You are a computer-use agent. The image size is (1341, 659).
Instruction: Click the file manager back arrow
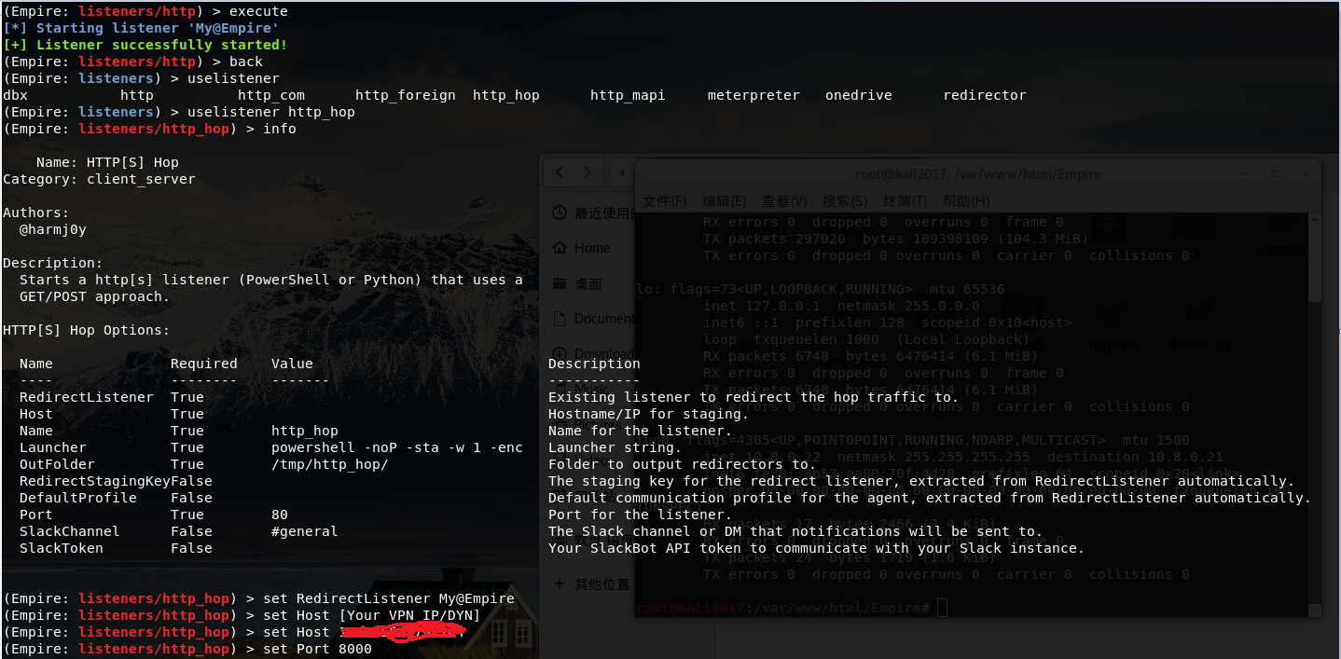click(x=560, y=173)
